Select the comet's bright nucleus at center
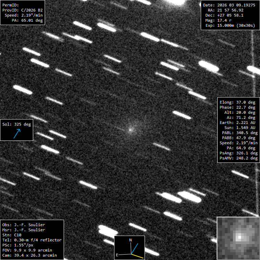The width and height of the screenshot is (260, 260). [x=130, y=129]
